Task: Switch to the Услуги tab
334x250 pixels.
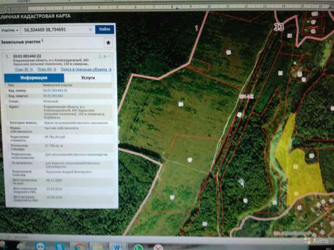Action: [88, 78]
